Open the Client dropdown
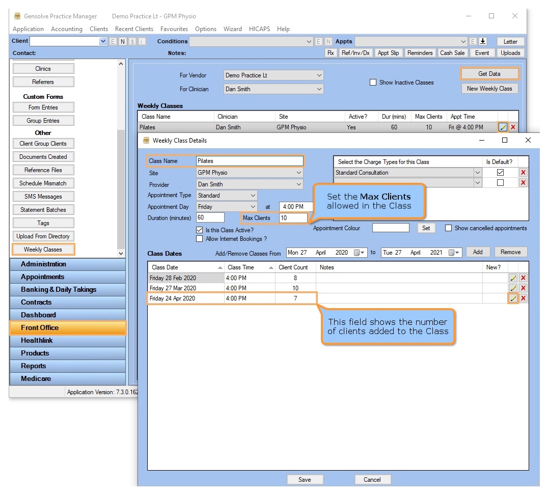This screenshot has width=548, height=493. click(x=103, y=41)
